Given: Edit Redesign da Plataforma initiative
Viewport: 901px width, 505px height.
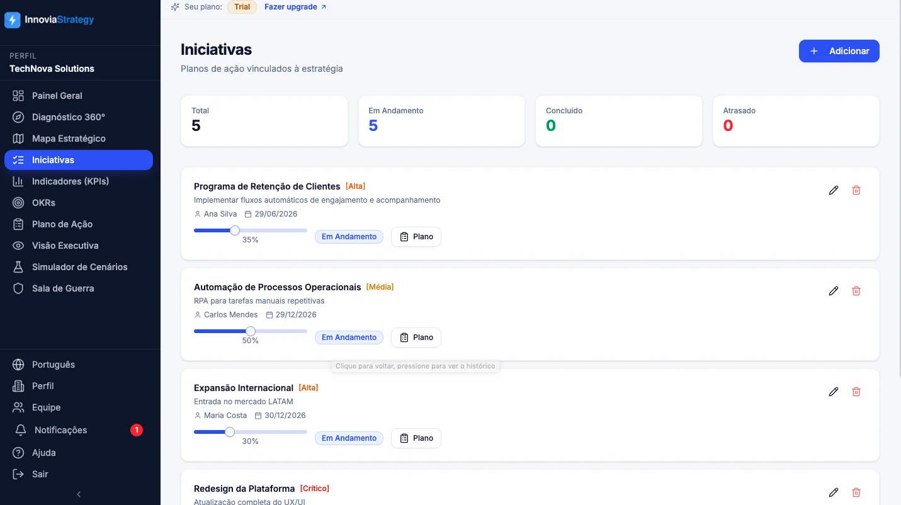Looking at the screenshot, I should [834, 492].
